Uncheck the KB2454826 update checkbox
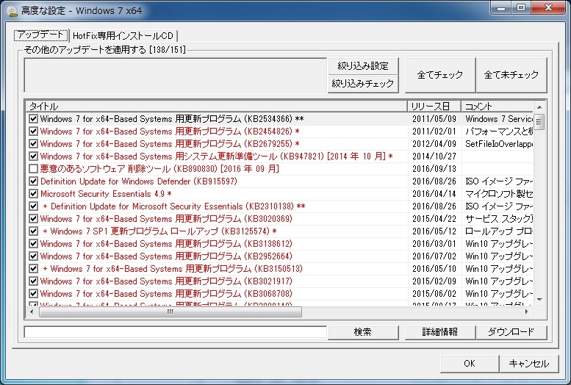 pyautogui.click(x=34, y=131)
